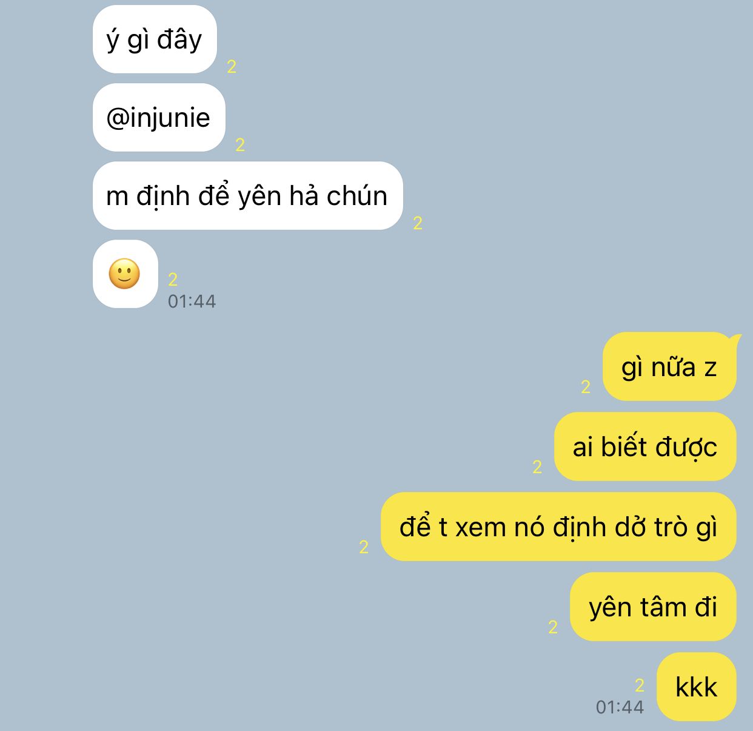753x731 pixels.
Task: Tap unread count beside 'để t xem nó định dở trò gì'
Action: (364, 547)
